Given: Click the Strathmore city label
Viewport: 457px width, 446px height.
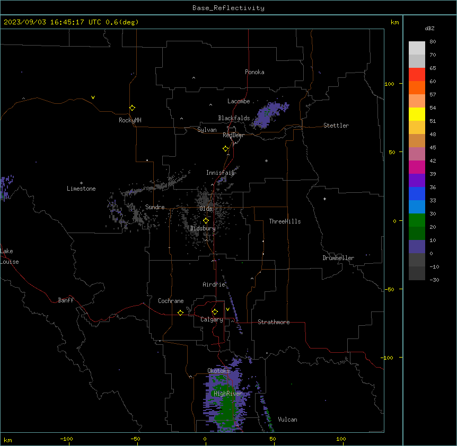Looking at the screenshot, I should (274, 322).
